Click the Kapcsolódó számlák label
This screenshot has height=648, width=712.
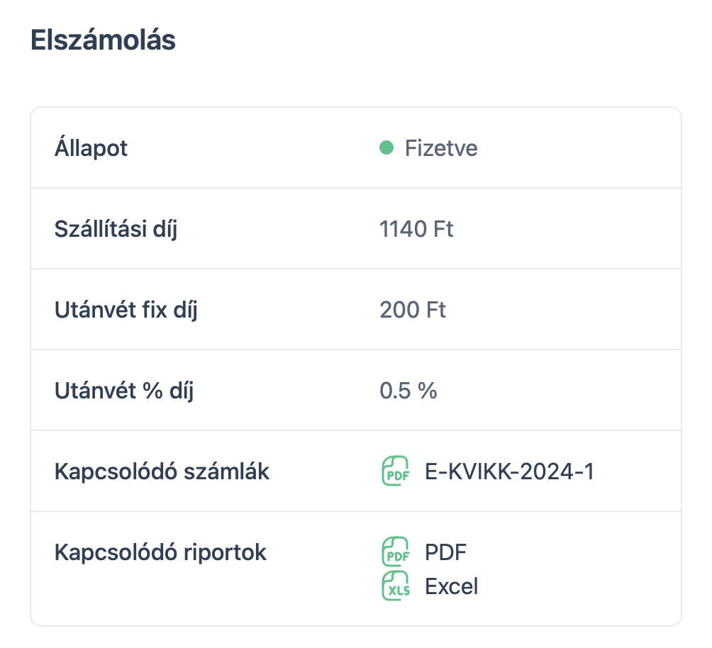pos(162,471)
